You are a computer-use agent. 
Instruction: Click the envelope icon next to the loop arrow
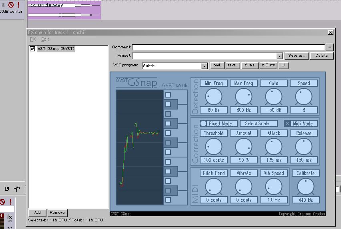[x=17, y=189]
